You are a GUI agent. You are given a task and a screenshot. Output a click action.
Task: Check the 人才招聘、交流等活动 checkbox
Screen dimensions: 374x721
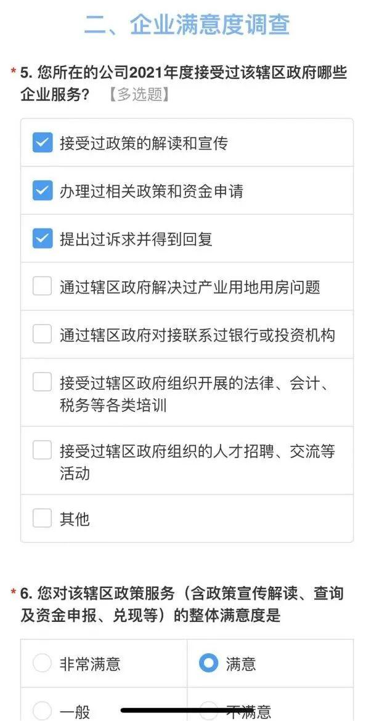click(x=42, y=450)
